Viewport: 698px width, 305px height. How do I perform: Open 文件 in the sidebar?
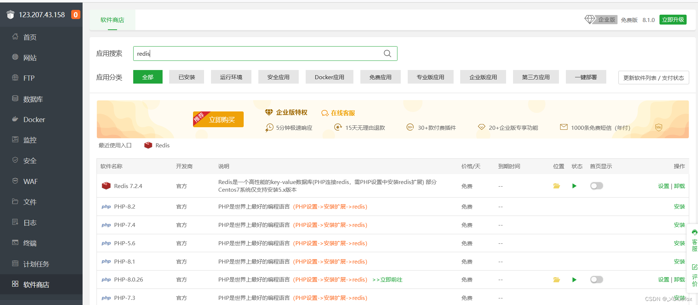[x=41, y=202]
